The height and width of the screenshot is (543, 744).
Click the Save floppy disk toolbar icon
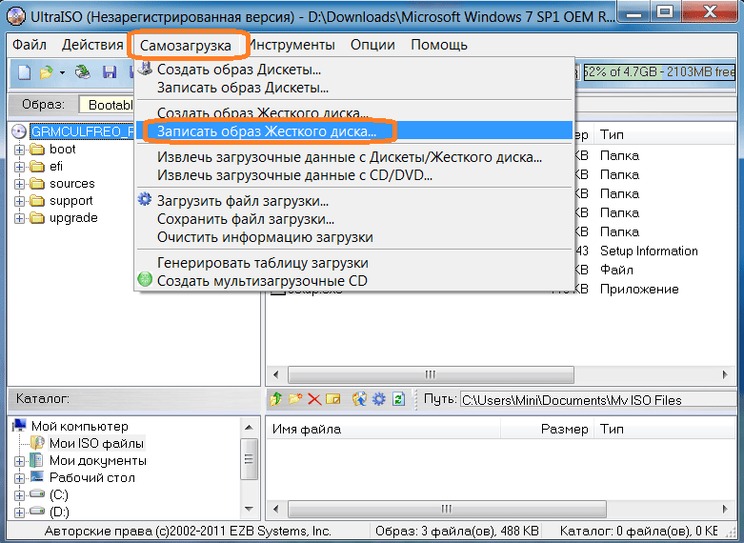[x=110, y=72]
